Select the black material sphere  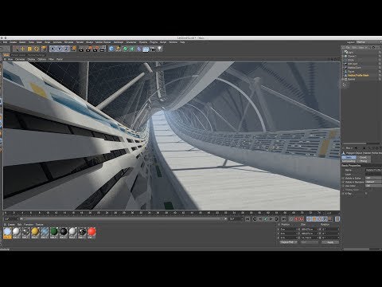click(64, 232)
